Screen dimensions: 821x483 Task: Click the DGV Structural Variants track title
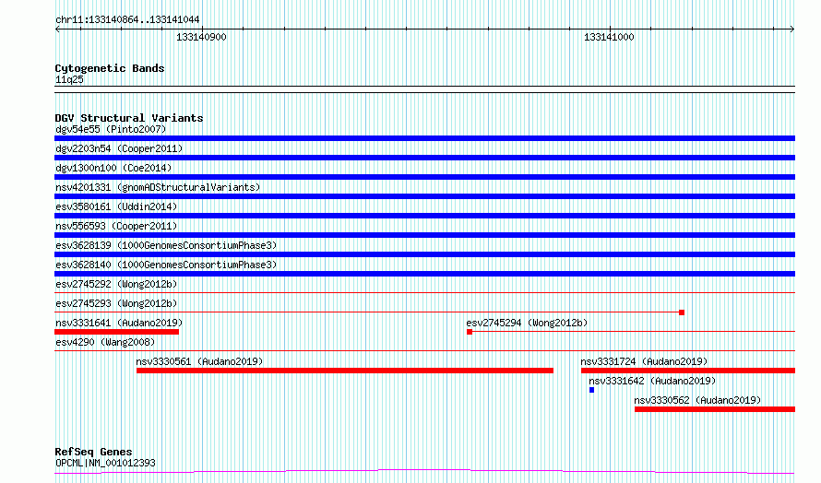129,118
